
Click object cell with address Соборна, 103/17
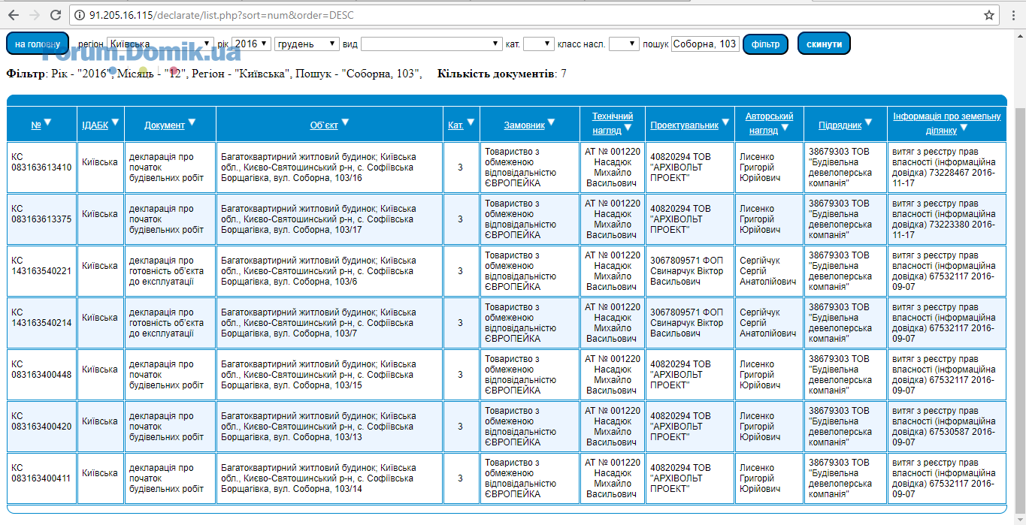tap(329, 219)
